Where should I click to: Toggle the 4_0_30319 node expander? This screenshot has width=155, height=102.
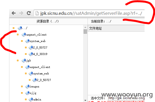[26, 54]
